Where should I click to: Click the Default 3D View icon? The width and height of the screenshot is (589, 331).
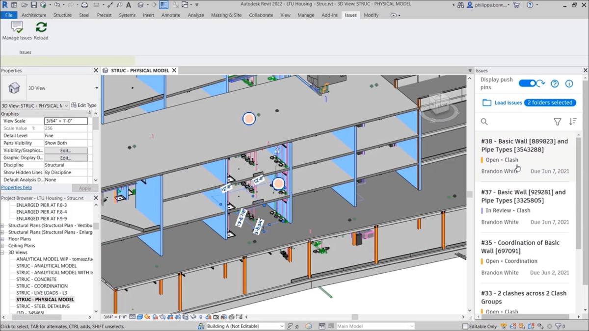tap(141, 5)
